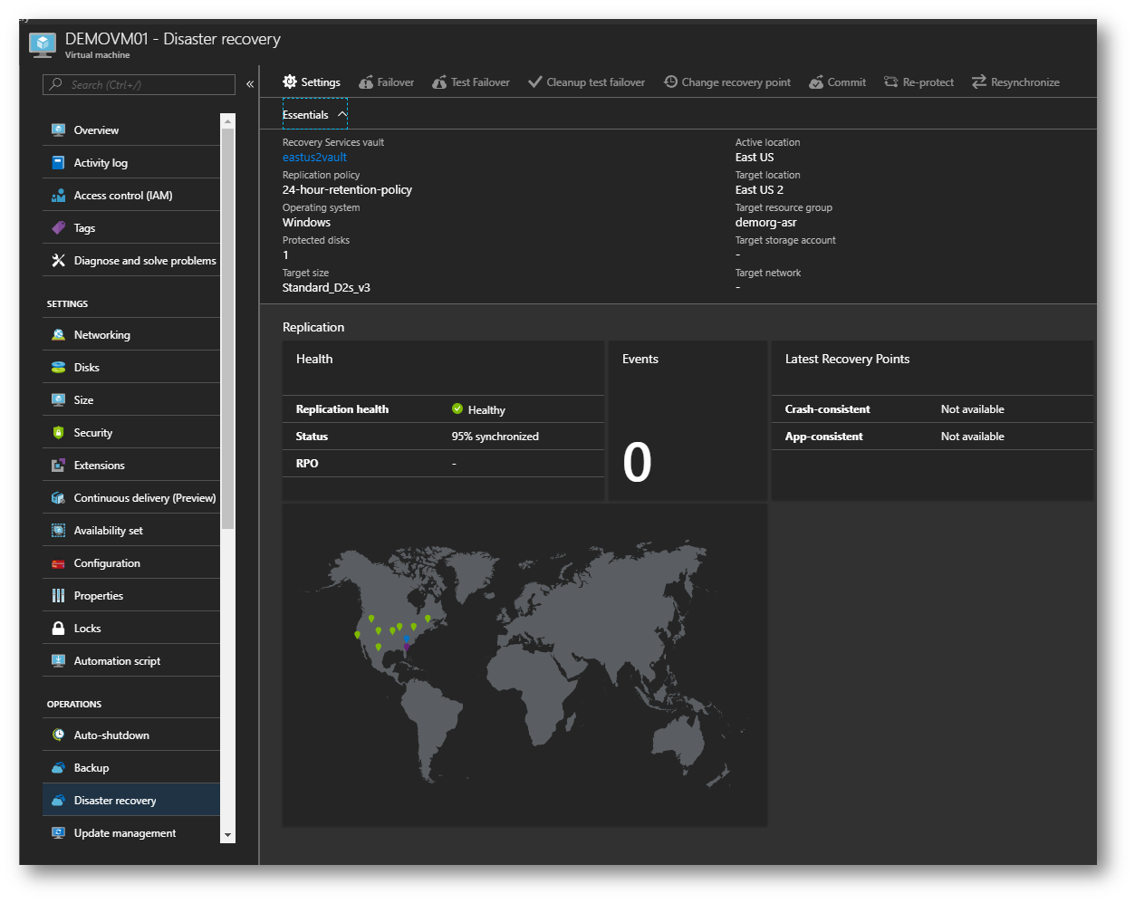
Task: Click the Standard_D2s_v3 target size value
Action: click(326, 287)
